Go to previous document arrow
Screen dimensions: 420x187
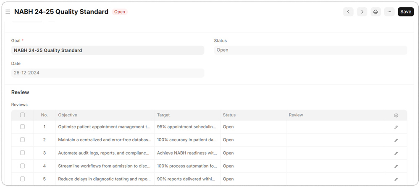pyautogui.click(x=348, y=12)
